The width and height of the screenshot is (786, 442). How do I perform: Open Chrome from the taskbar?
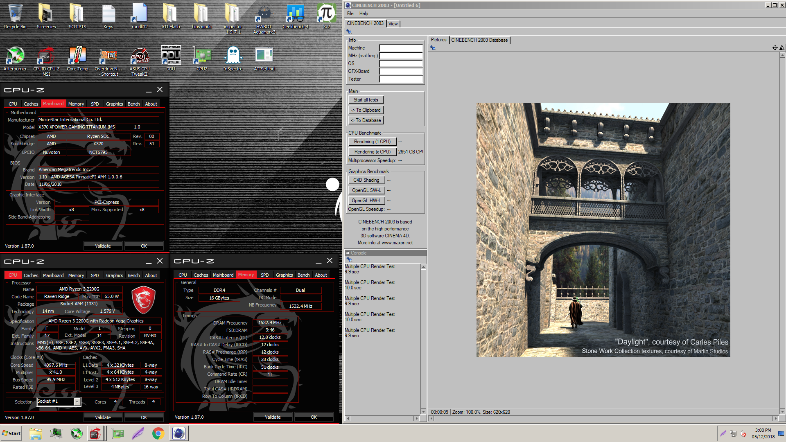[158, 433]
